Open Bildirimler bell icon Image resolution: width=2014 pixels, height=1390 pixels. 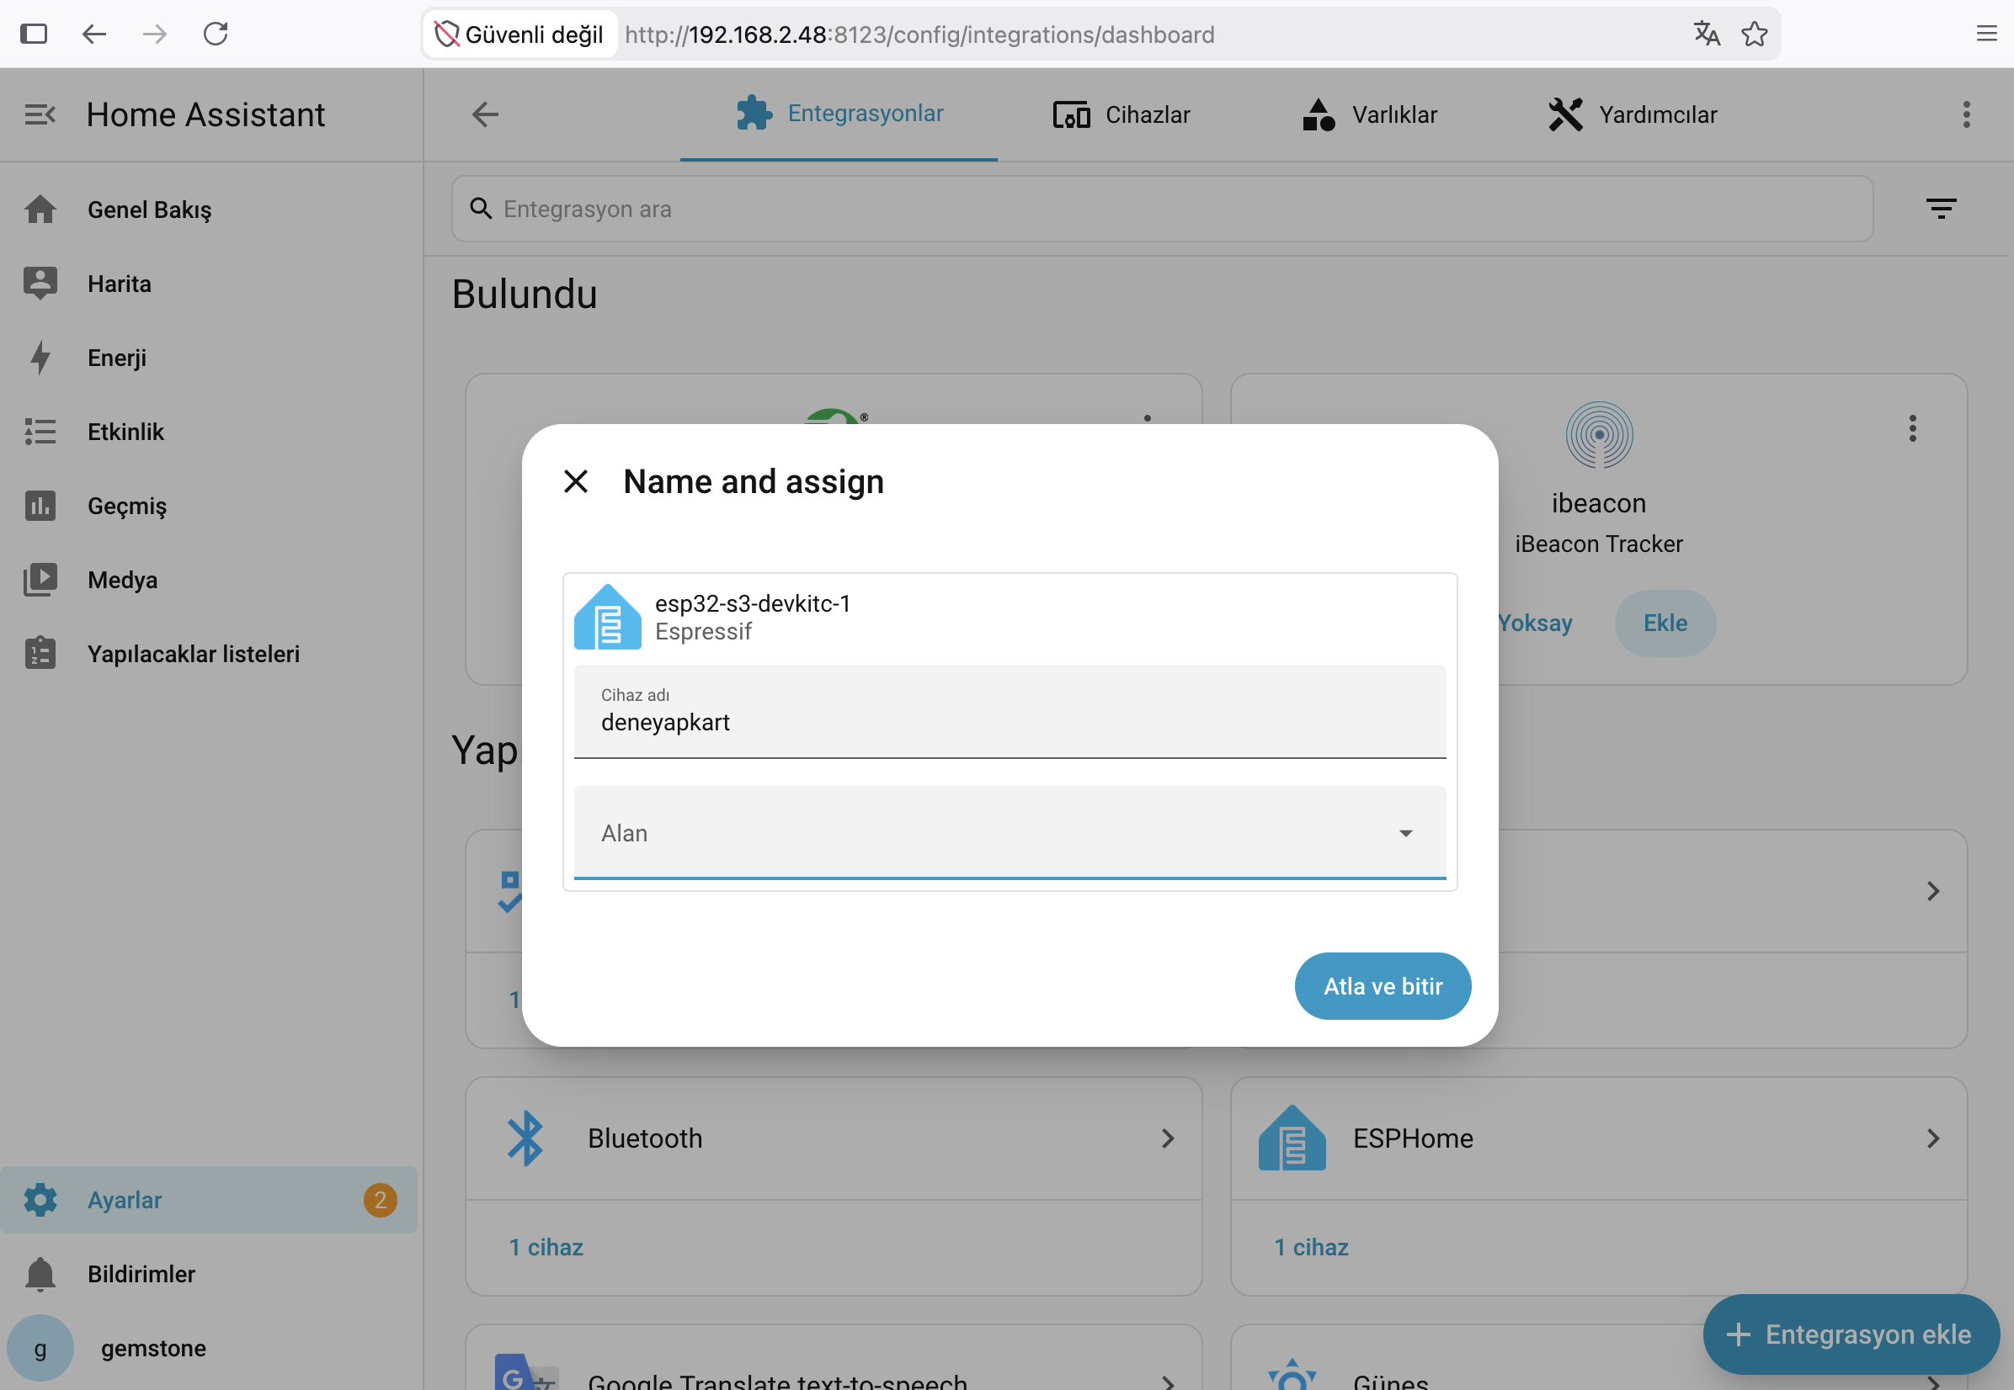40,1274
